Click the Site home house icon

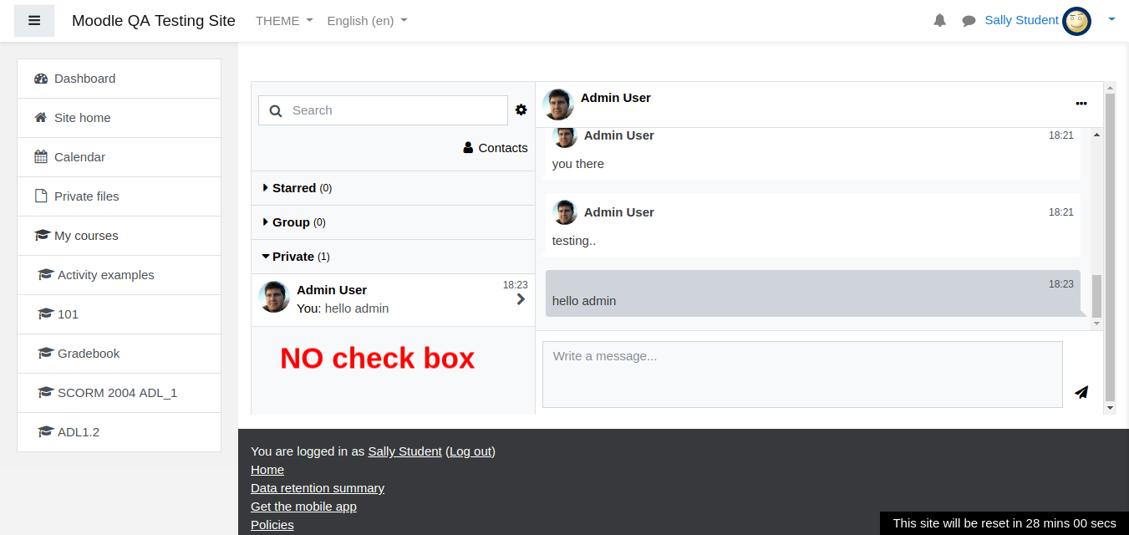[41, 118]
